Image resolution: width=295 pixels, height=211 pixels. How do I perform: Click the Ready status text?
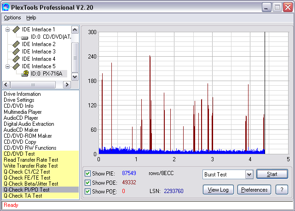click(x=11, y=205)
